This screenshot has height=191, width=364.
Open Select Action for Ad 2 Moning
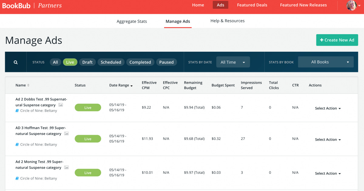(328, 173)
